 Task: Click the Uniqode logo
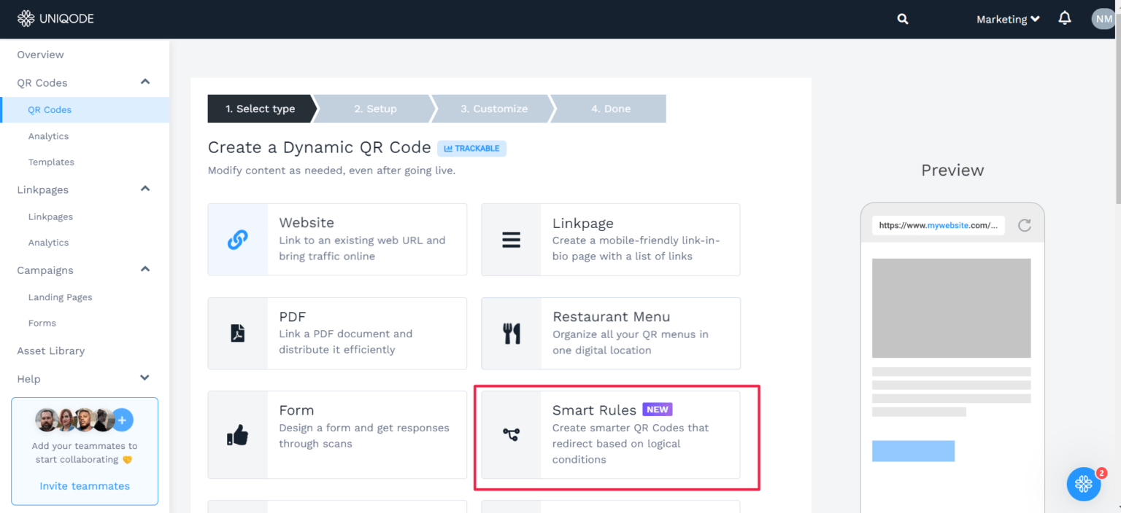click(x=55, y=17)
